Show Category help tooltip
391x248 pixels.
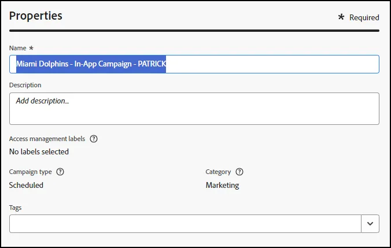tap(239, 172)
